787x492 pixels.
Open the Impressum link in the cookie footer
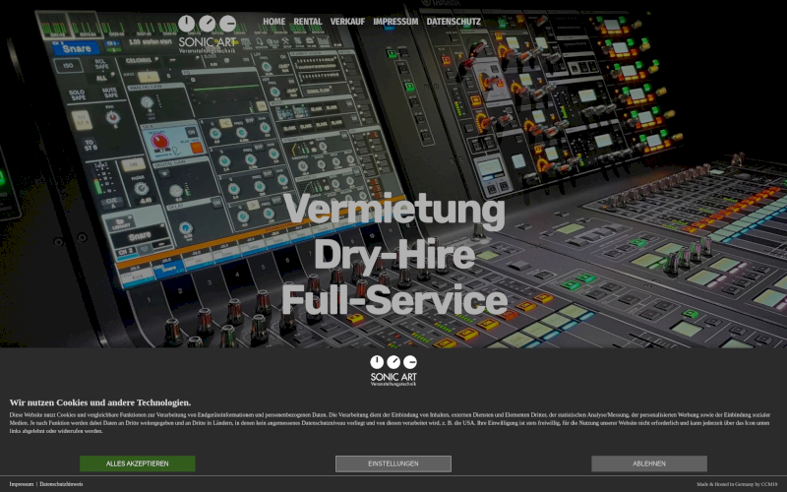coord(21,484)
